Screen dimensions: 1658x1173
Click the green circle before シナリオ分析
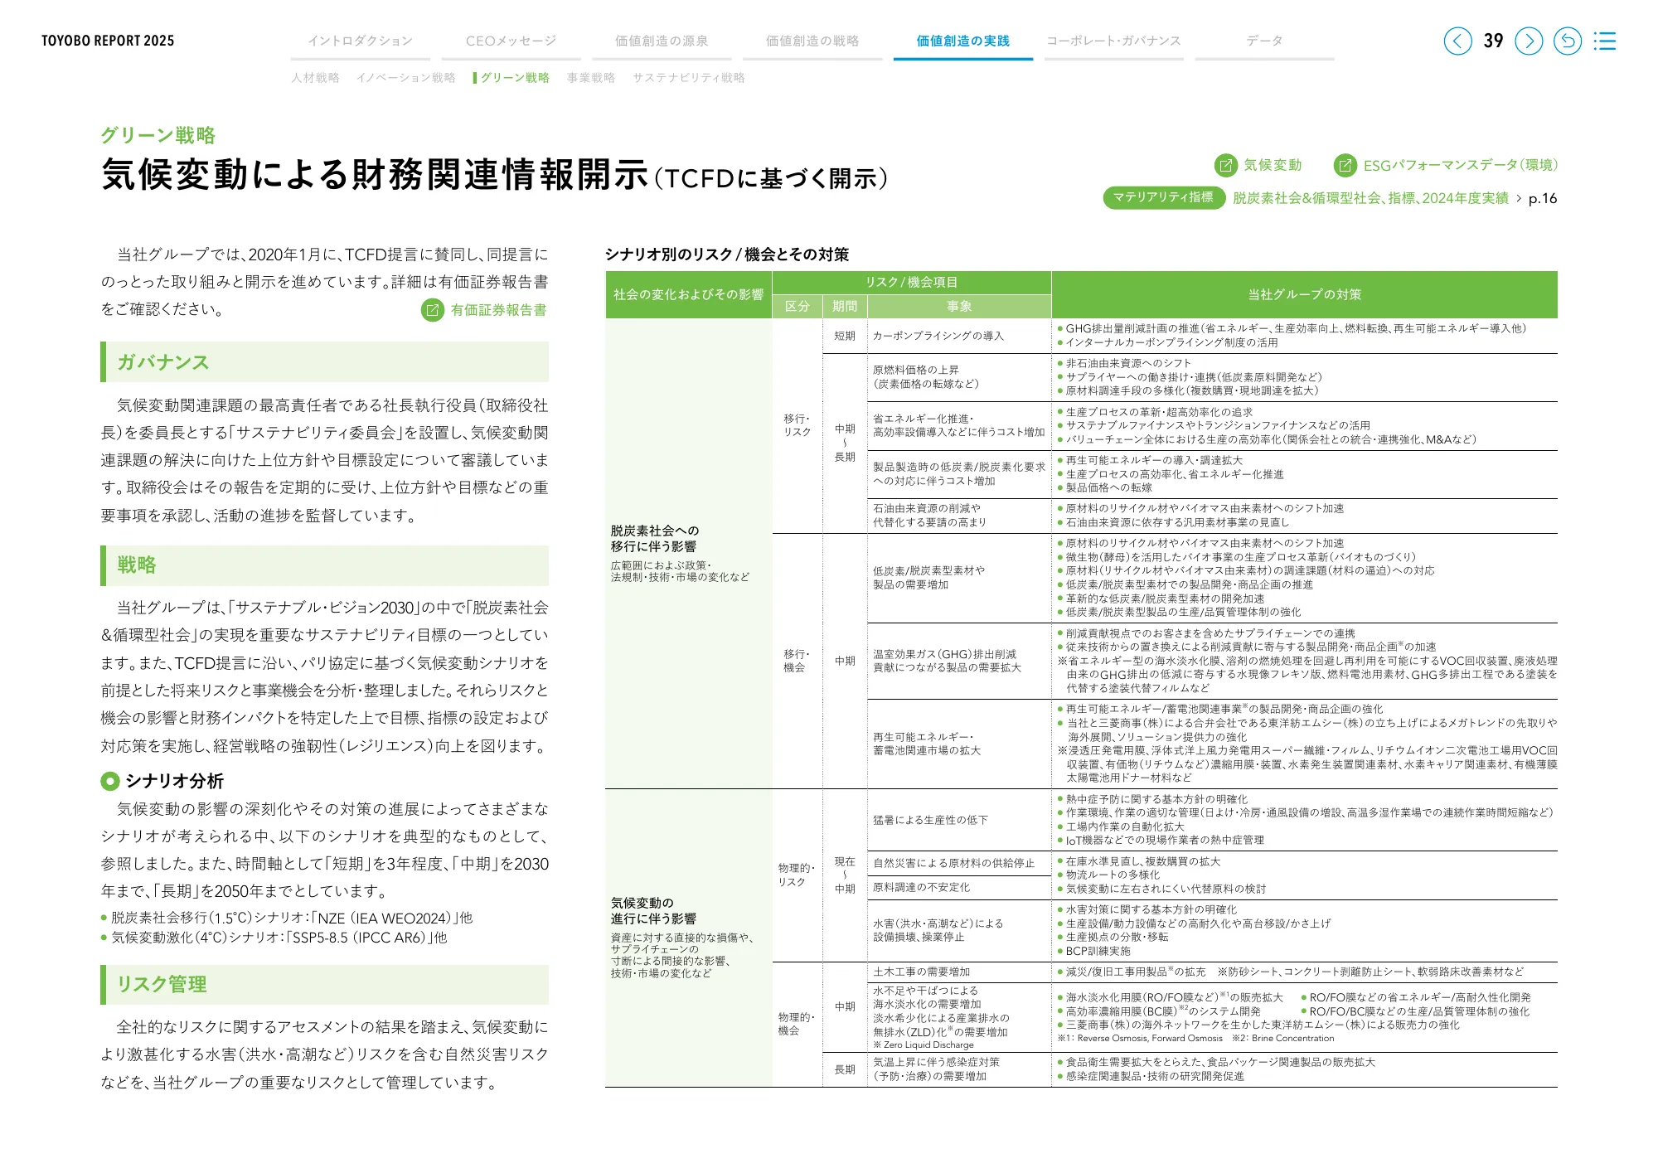(109, 781)
